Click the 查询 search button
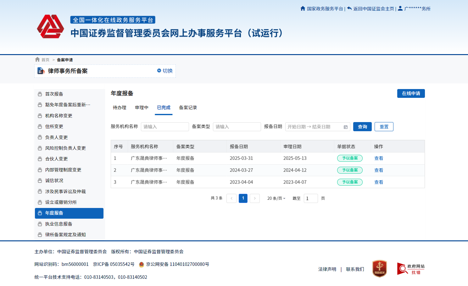This screenshot has height=286, width=468. pyautogui.click(x=362, y=126)
